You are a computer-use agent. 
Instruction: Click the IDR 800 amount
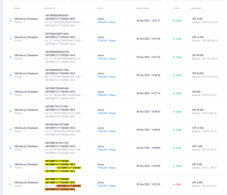click(x=196, y=92)
